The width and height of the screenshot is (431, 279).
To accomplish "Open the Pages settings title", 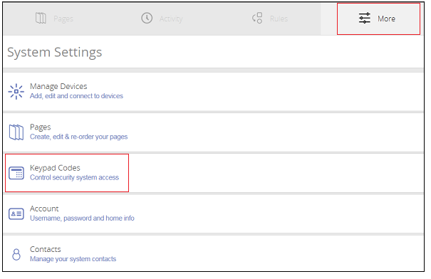I will pos(41,127).
